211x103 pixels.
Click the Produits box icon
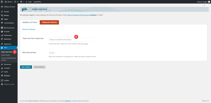coord(2,31)
